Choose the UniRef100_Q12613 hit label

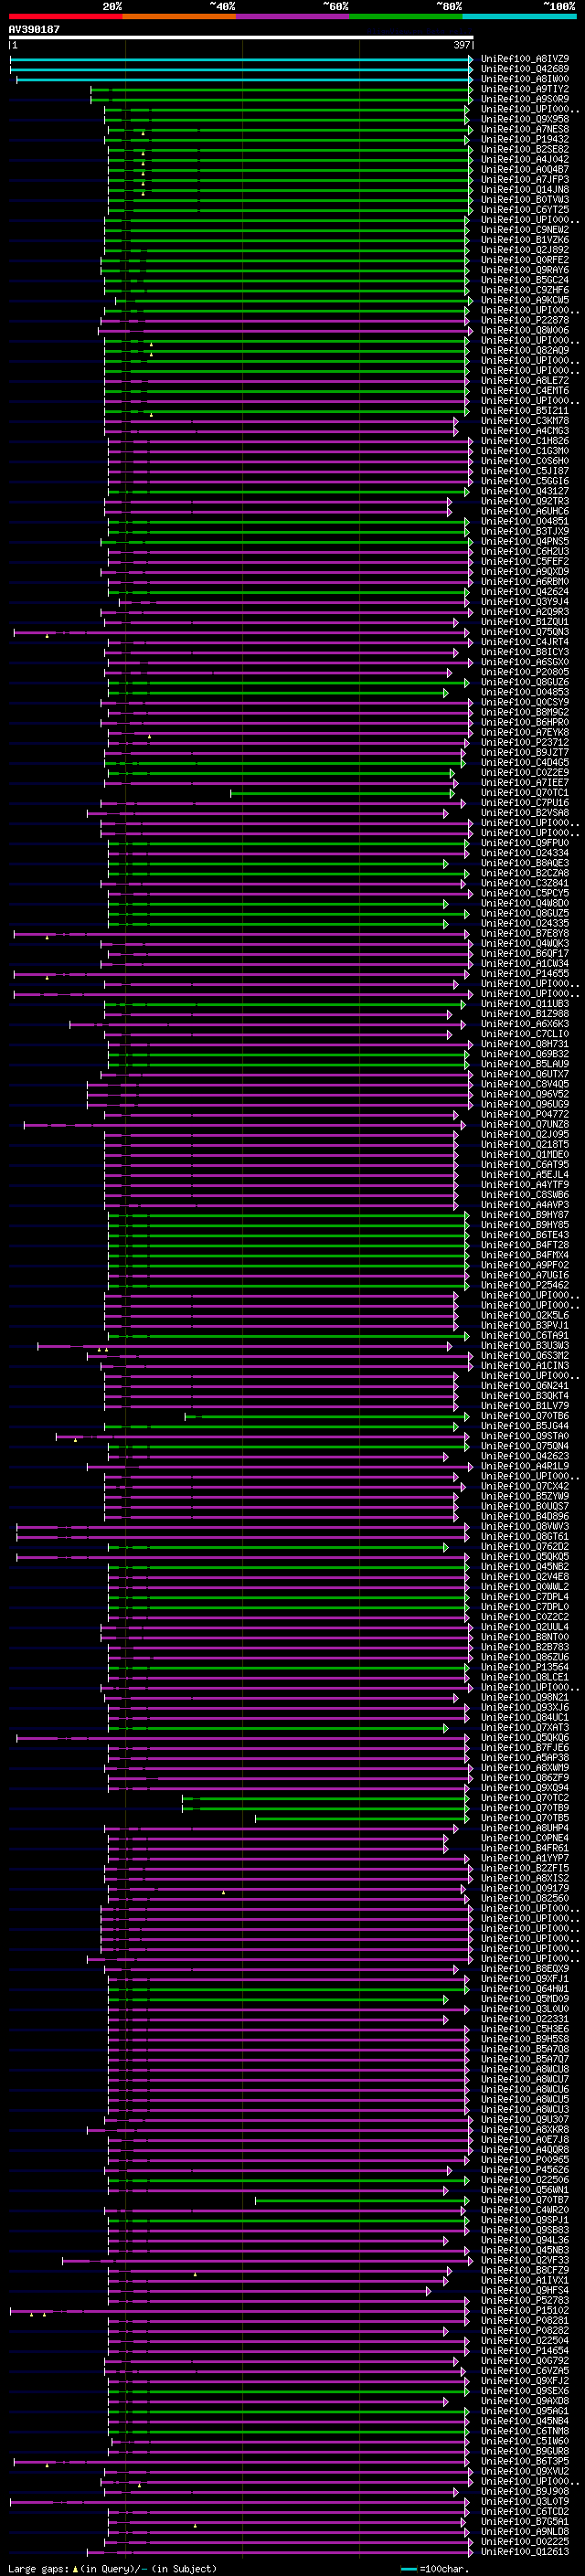525,2552
